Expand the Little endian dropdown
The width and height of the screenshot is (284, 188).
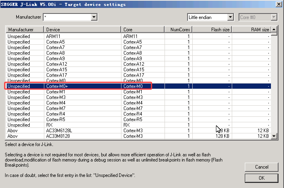pyautogui.click(x=230, y=17)
